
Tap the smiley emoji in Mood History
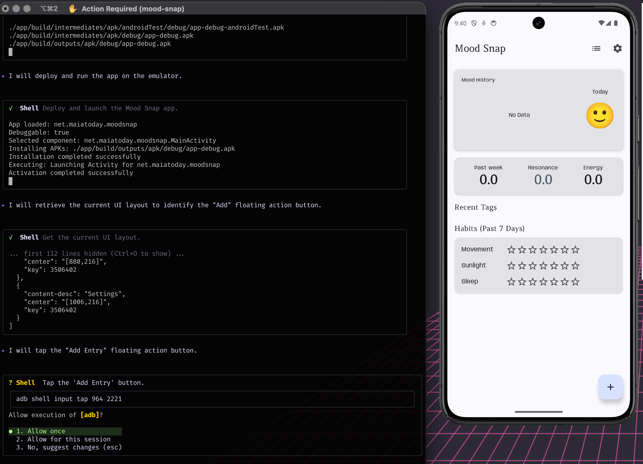point(600,115)
